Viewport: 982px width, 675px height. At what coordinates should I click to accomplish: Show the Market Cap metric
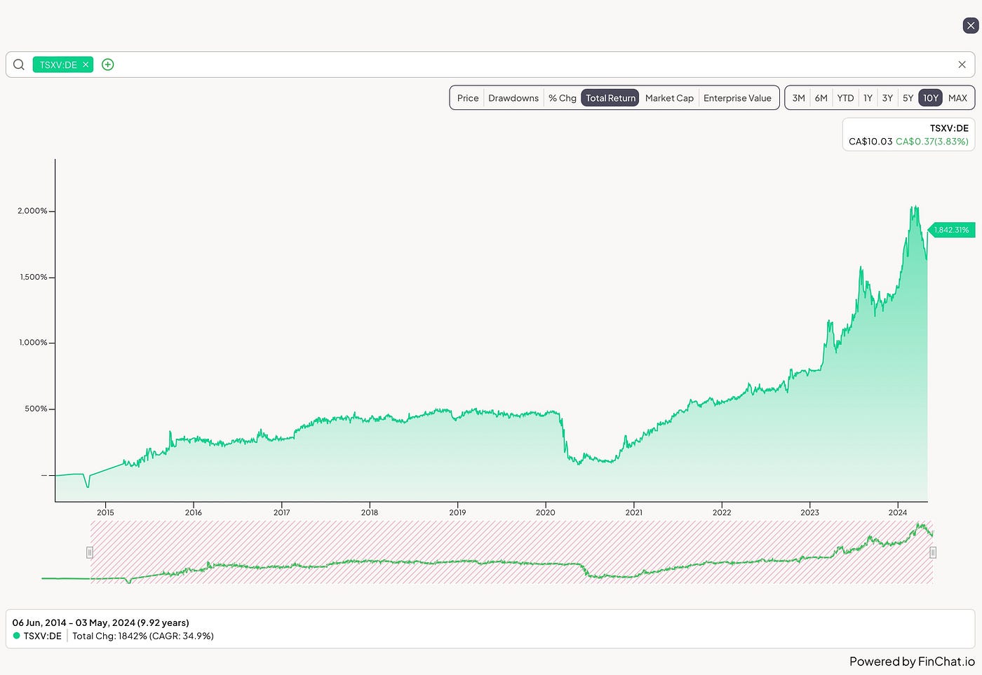[669, 98]
